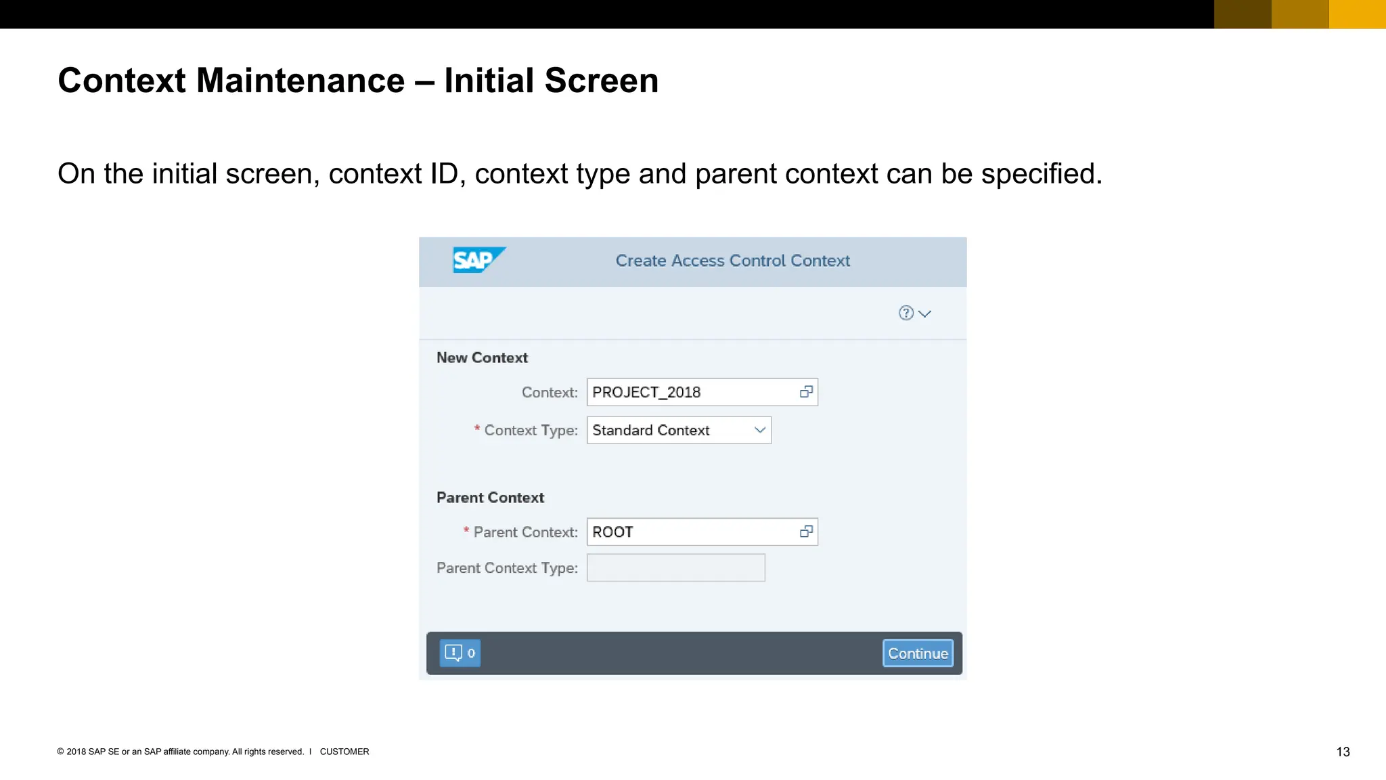Click the New Context section heading
1386x780 pixels.
coord(482,357)
